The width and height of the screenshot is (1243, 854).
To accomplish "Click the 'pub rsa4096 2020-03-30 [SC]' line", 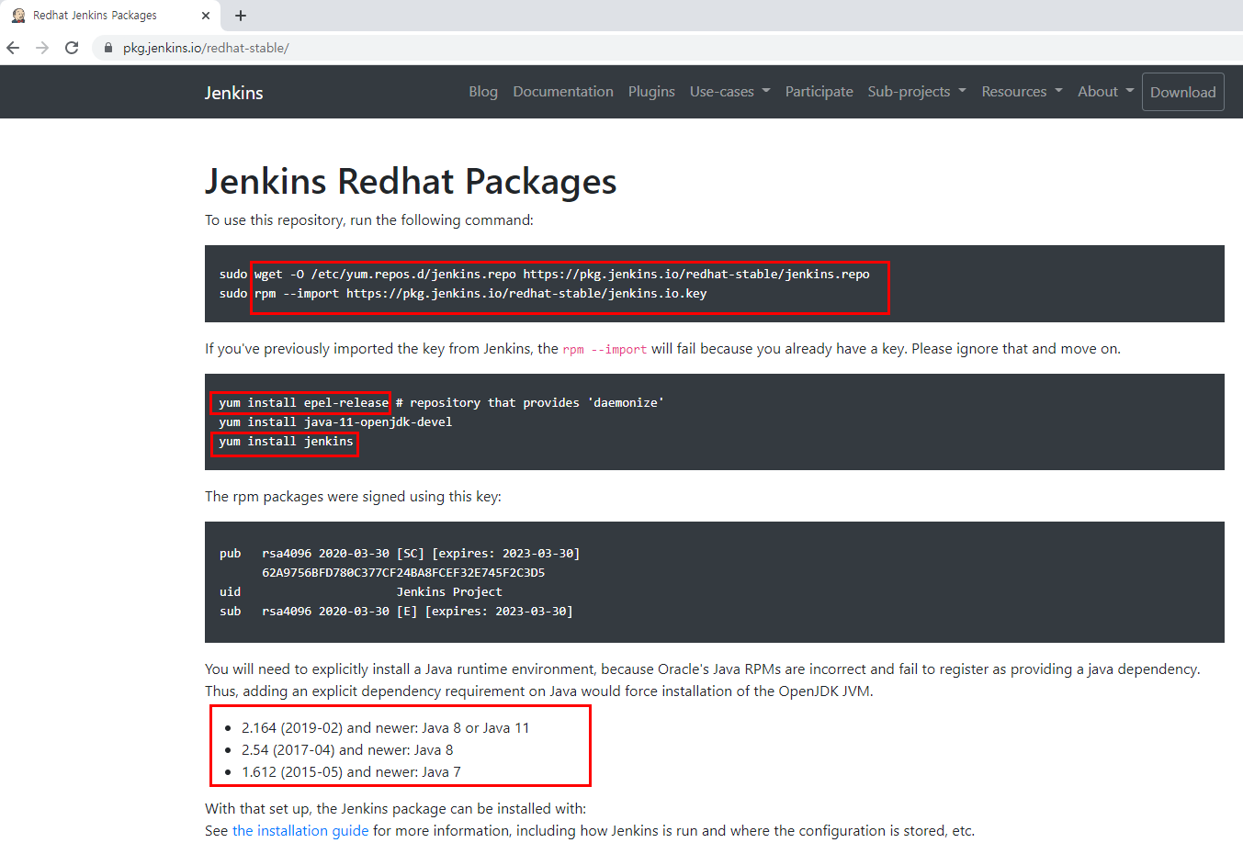I will [400, 554].
